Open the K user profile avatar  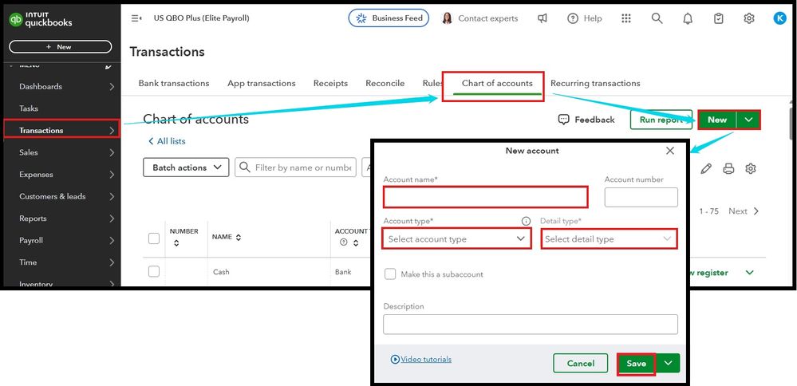[x=779, y=18]
